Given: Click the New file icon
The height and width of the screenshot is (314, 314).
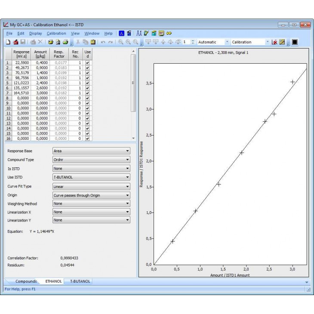Looking at the screenshot, I should pos(8,42).
